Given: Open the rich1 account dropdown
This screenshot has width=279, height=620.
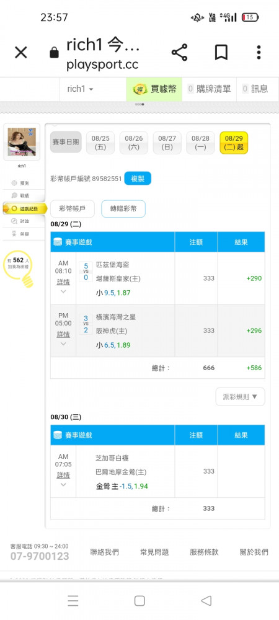Looking at the screenshot, I should 80,89.
